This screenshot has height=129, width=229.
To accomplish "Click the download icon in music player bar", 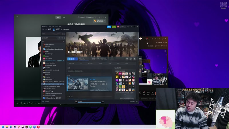I will (x=25, y=103).
